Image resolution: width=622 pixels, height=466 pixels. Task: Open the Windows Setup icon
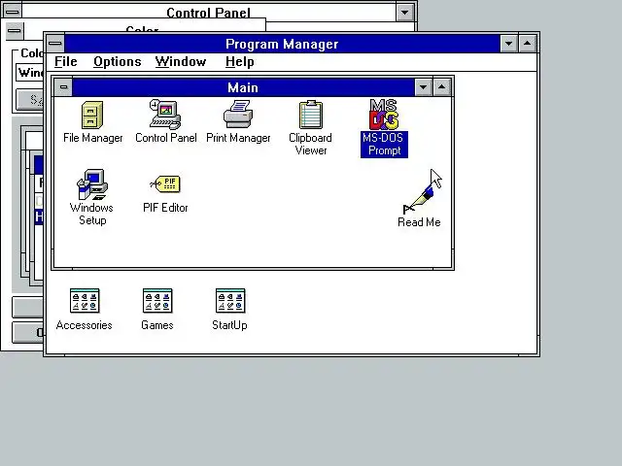[x=92, y=184]
